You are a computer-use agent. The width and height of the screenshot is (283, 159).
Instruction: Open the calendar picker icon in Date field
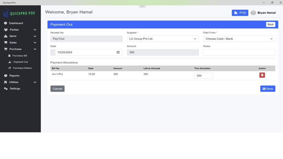(118, 52)
